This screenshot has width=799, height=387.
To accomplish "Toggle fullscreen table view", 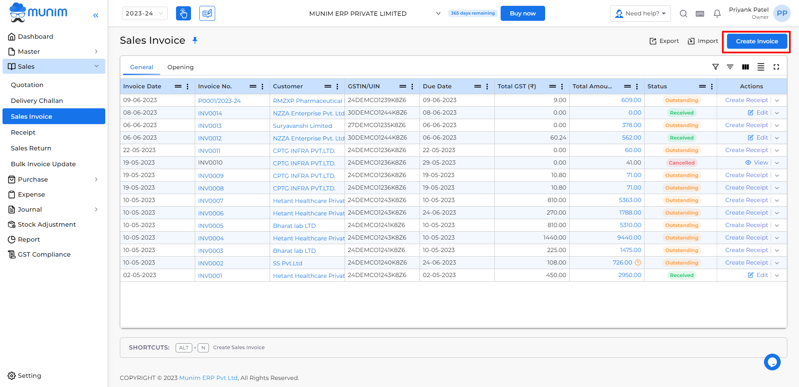I will click(776, 67).
